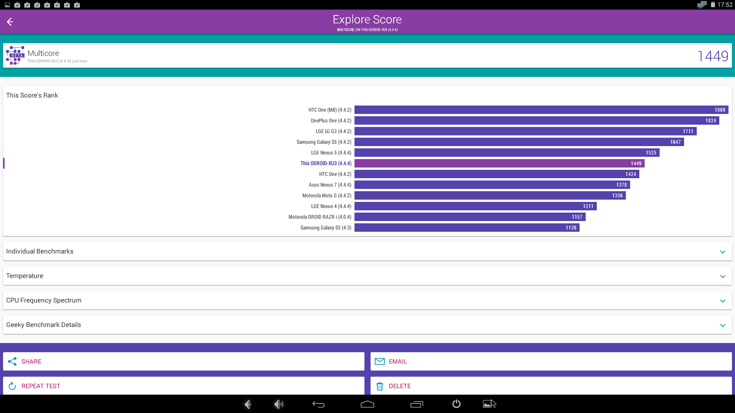Expand CPU Frequency Spectrum section
Image resolution: width=735 pixels, height=413 pixels.
coord(367,300)
